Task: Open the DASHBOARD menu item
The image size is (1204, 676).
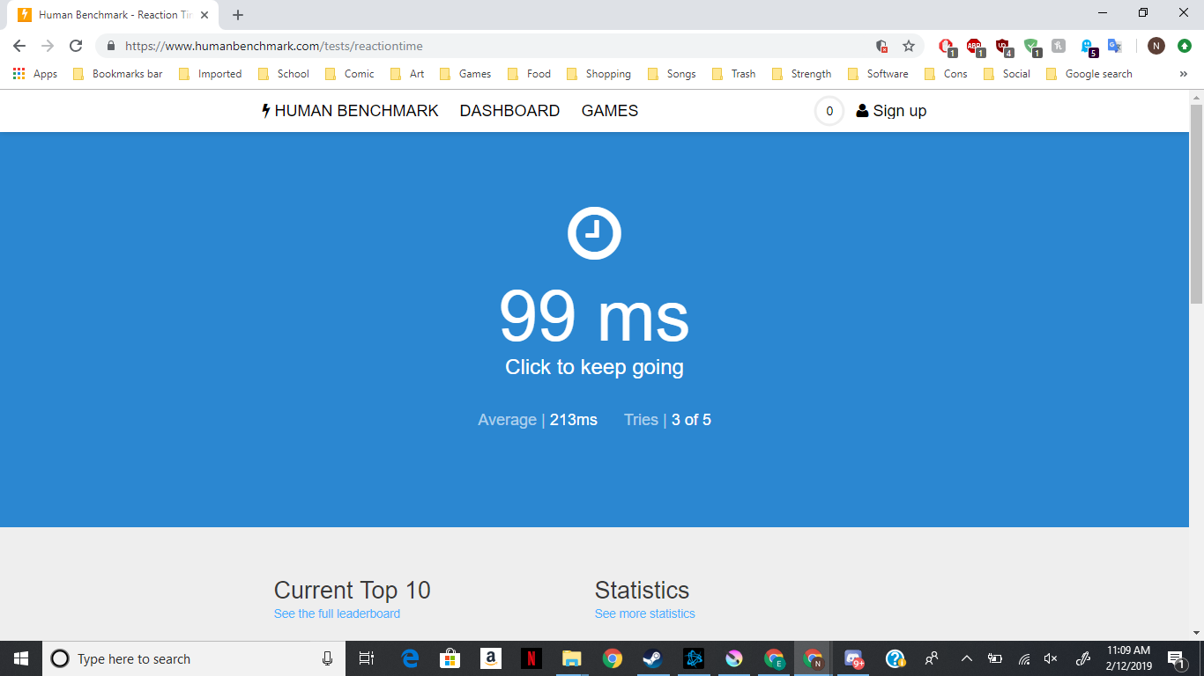Action: [509, 111]
